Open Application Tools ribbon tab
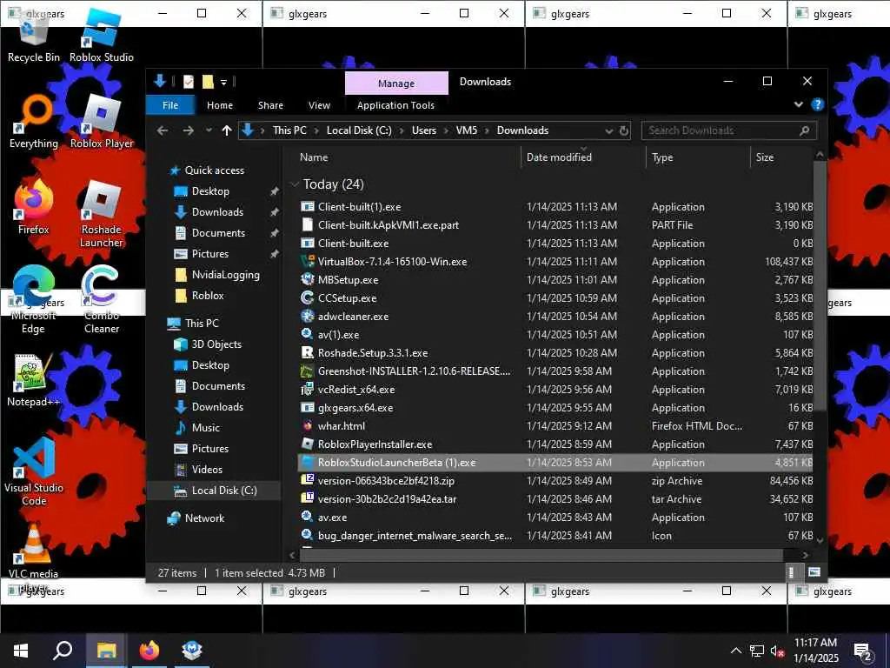The height and width of the screenshot is (668, 890). click(x=395, y=105)
